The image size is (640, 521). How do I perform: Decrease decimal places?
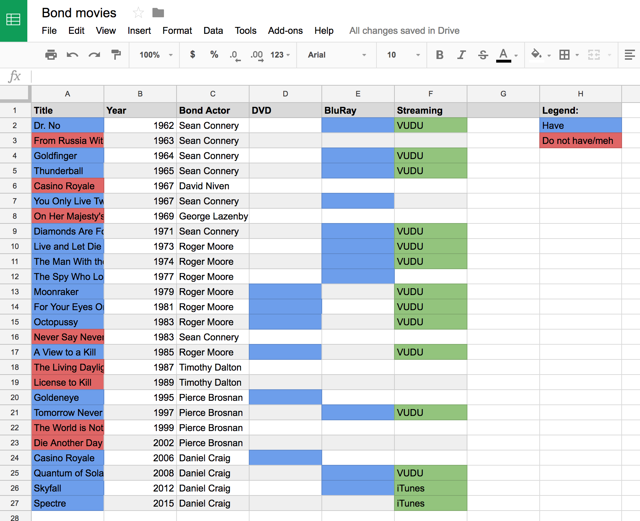click(x=234, y=55)
